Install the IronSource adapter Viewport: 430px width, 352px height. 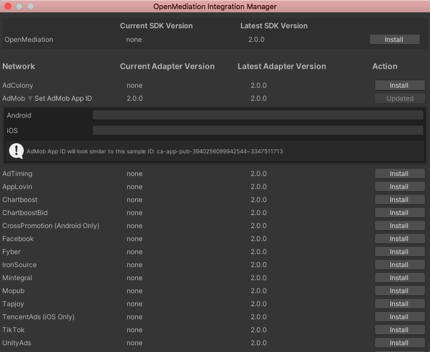point(399,265)
